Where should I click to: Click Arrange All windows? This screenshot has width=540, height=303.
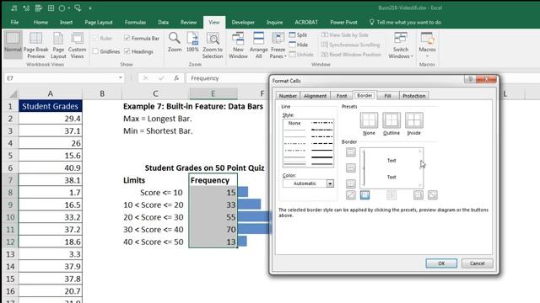coord(259,45)
